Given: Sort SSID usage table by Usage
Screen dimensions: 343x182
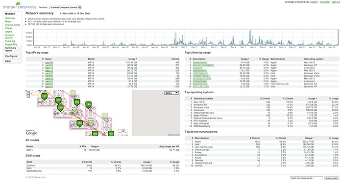Looking at the screenshot, I should coord(147,162).
